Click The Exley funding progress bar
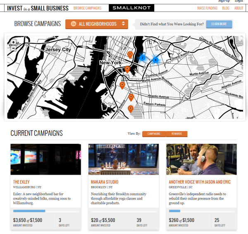The width and height of the screenshot is (248, 234). (46, 211)
